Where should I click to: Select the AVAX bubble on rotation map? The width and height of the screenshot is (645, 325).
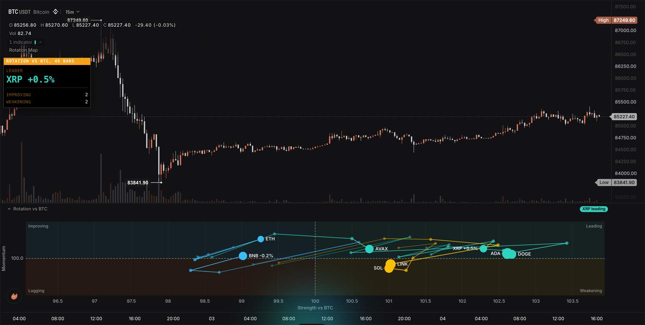pyautogui.click(x=369, y=249)
